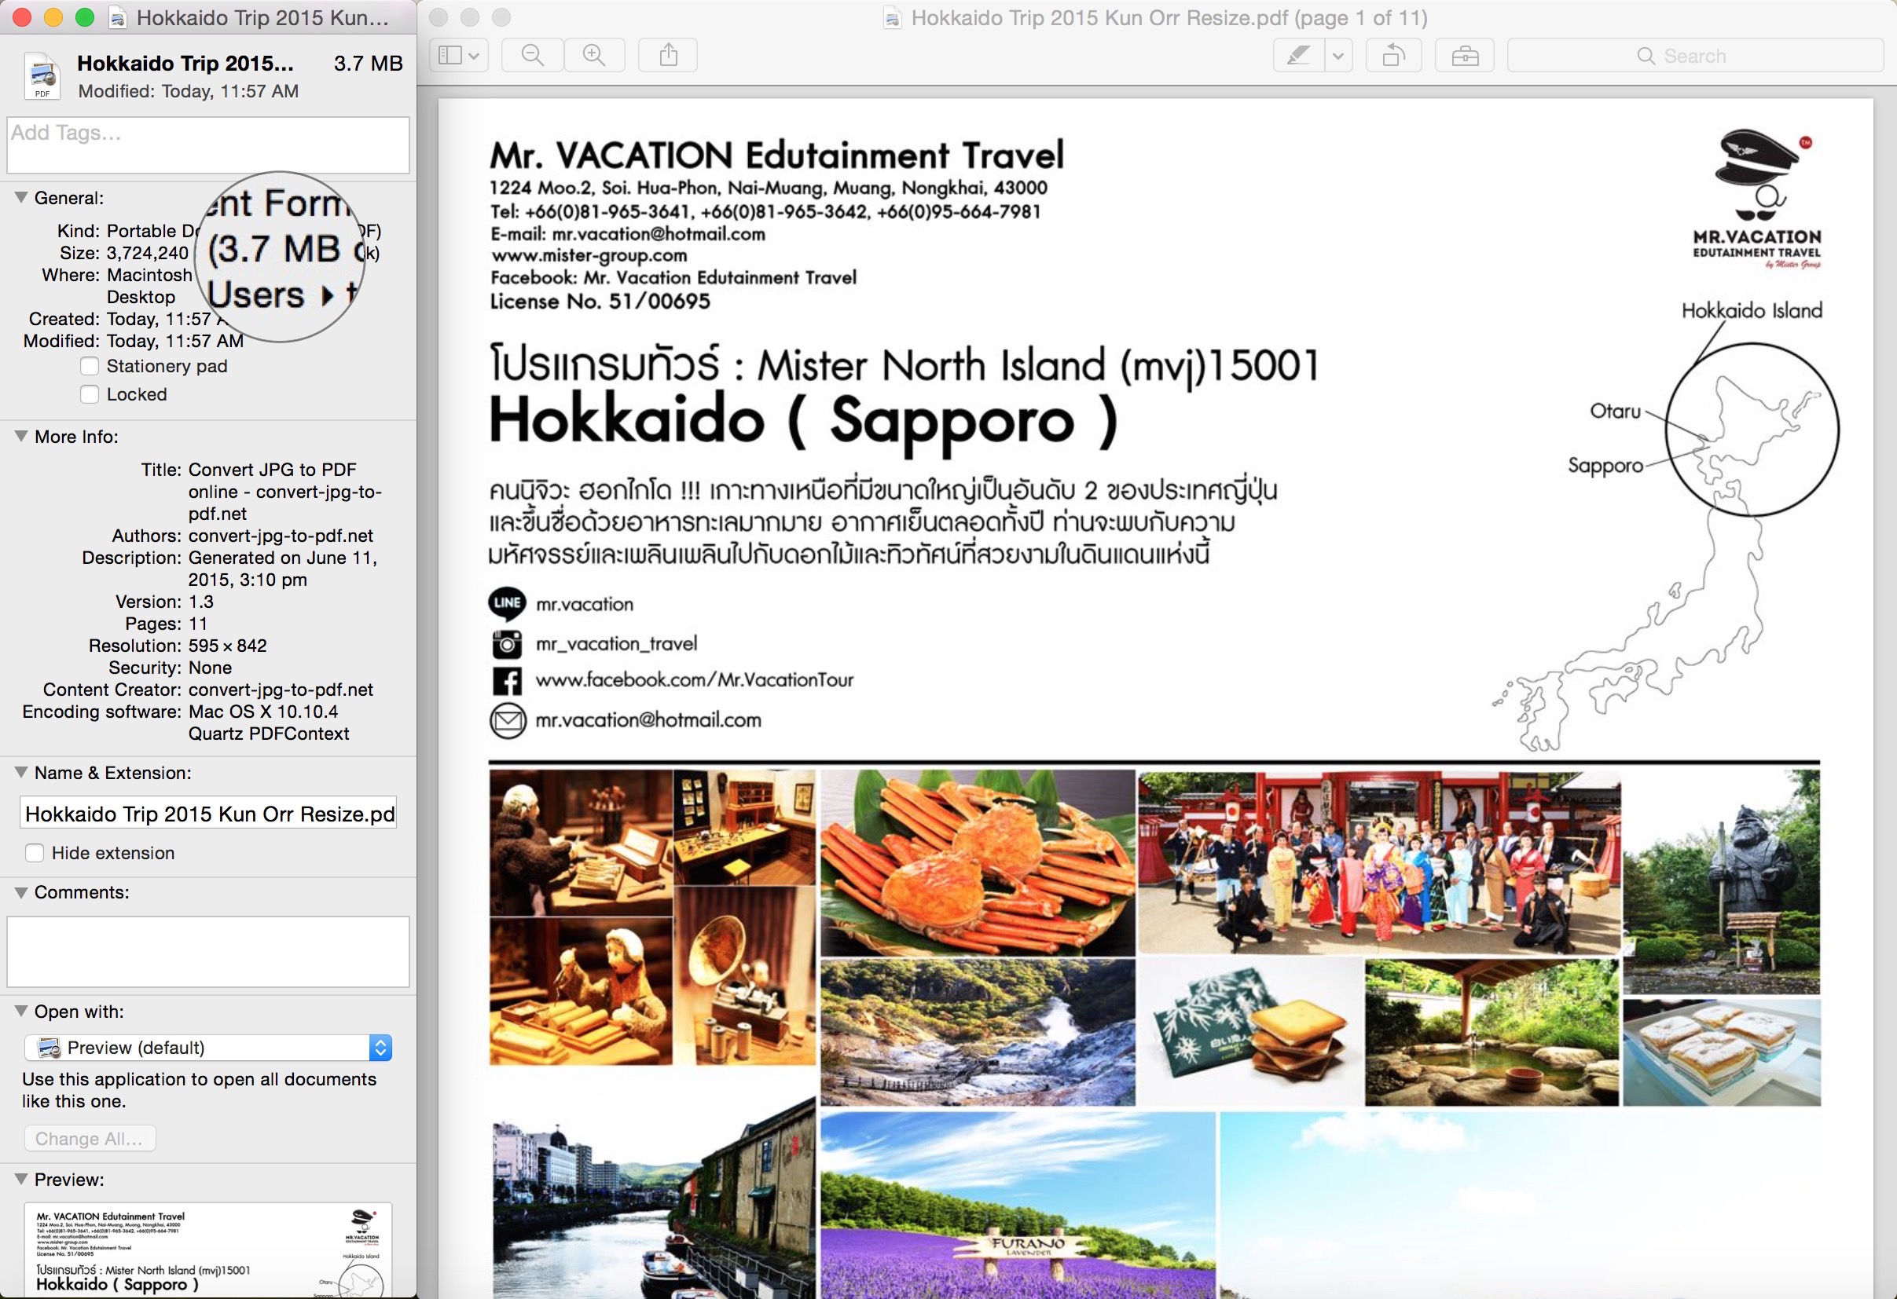Select the highlight pen markup icon
1897x1299 pixels.
pos(1299,56)
